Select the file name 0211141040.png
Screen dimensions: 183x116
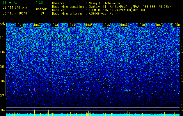[x=15, y=8]
